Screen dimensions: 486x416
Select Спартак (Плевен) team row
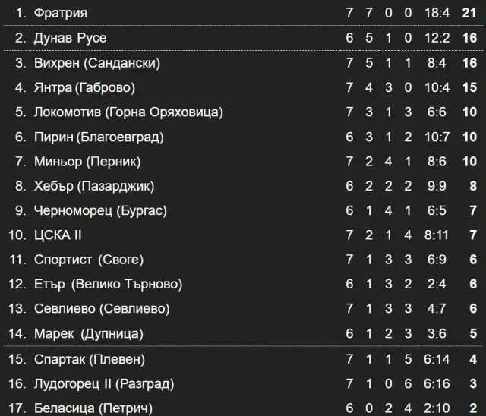pyautogui.click(x=243, y=359)
